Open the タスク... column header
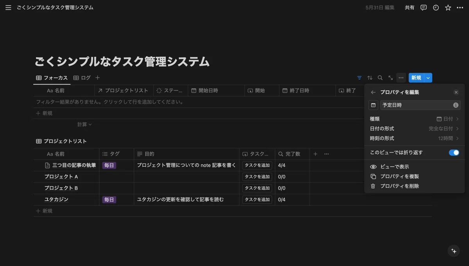Screen dimensions: 469x266 [x=257, y=154]
